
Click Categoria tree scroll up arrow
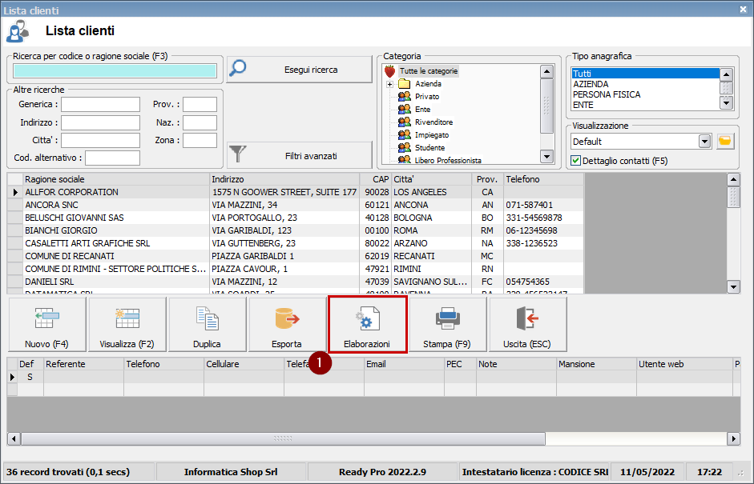click(x=546, y=72)
